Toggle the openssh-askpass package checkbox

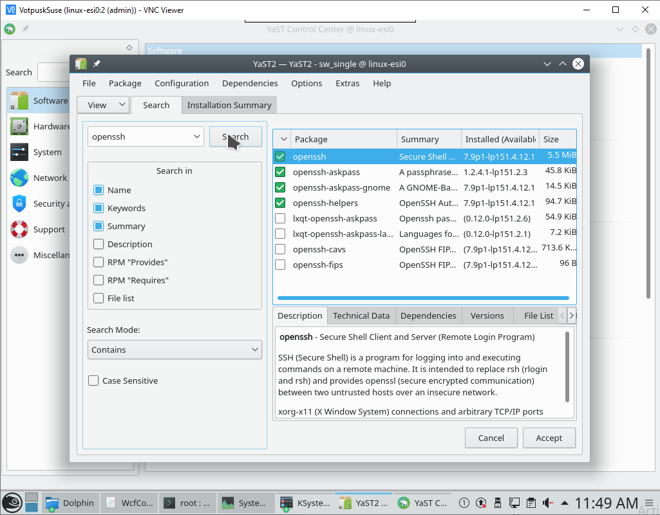click(280, 172)
